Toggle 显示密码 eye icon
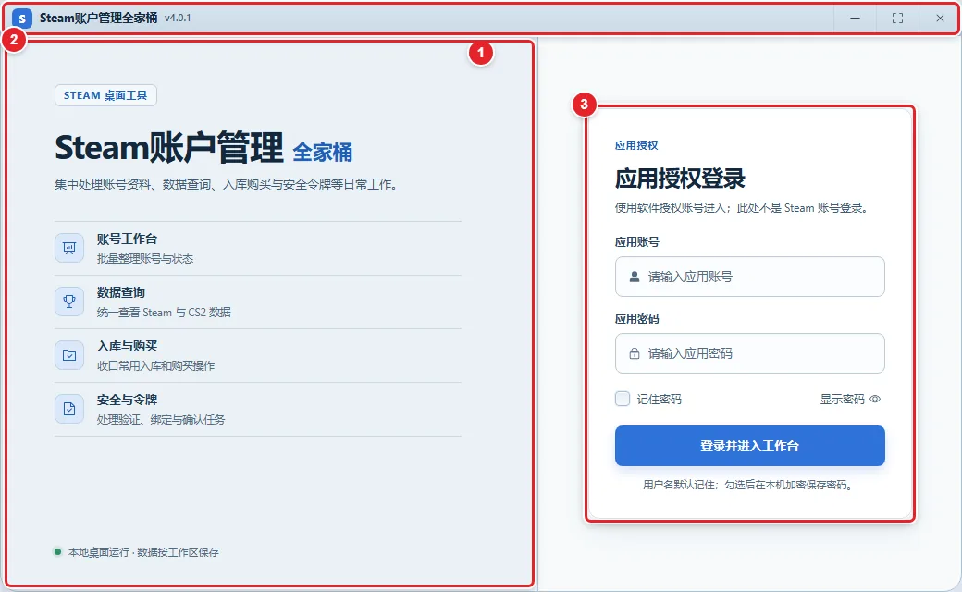Viewport: 962px width, 592px height. click(x=875, y=399)
